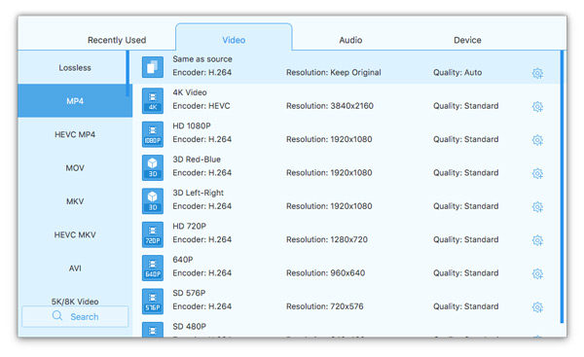This screenshot has width=584, height=357.
Task: Switch to the Device tab
Action: (467, 40)
